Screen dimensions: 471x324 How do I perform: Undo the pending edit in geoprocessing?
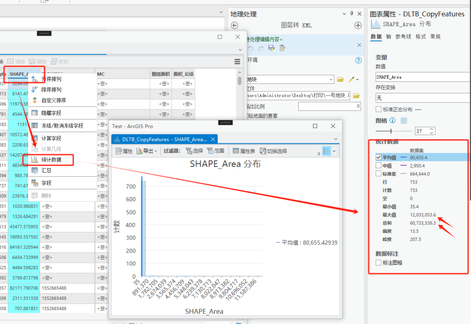(250, 48)
